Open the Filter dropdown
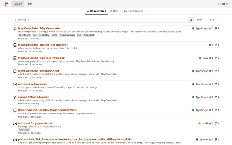Image resolution: width=232 pixels, height=145 pixels. pyautogui.click(x=201, y=20)
